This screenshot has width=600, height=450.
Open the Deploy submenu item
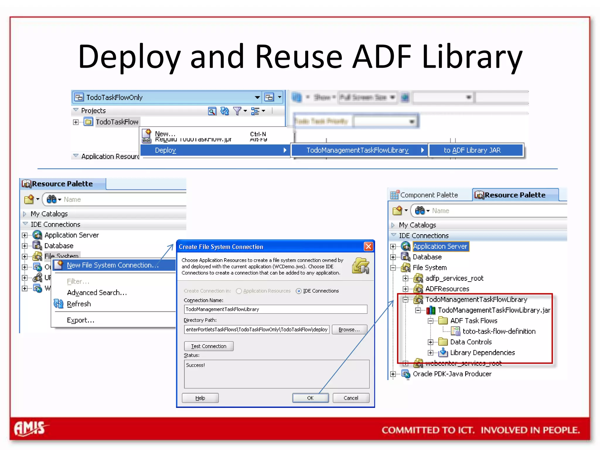pos(215,150)
